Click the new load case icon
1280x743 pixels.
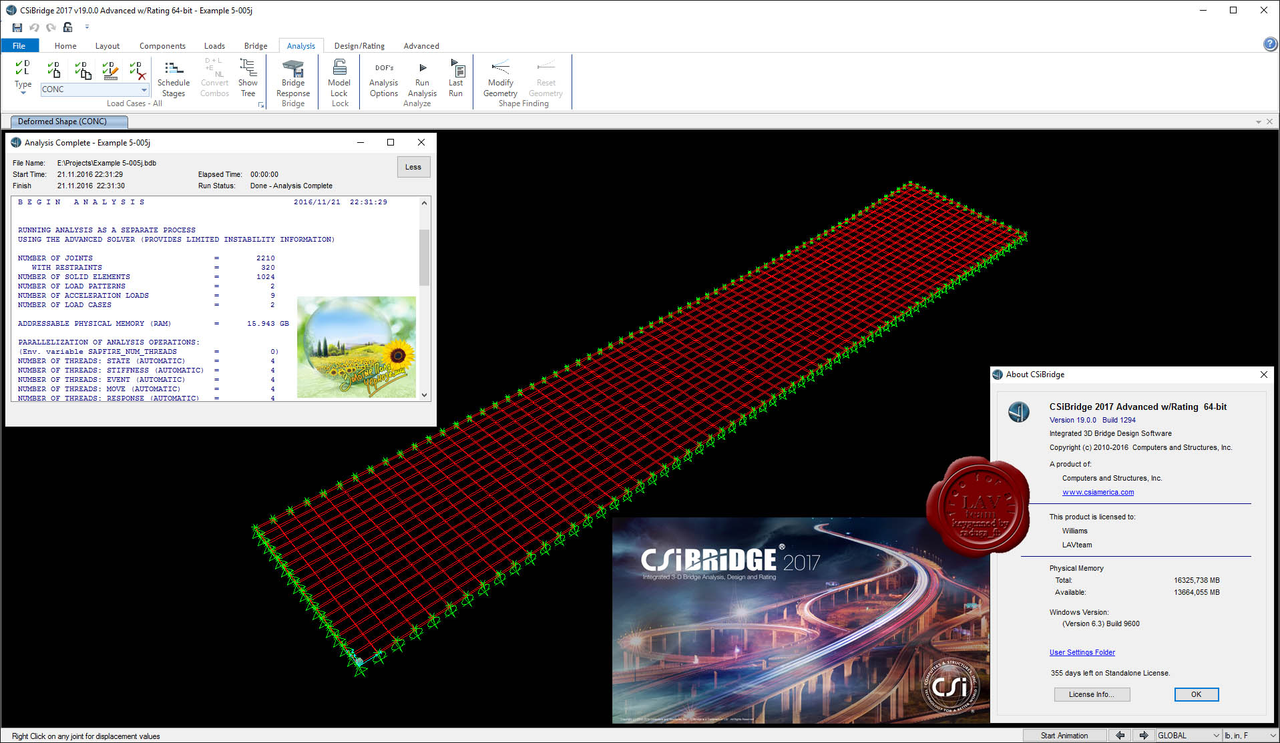(53, 69)
